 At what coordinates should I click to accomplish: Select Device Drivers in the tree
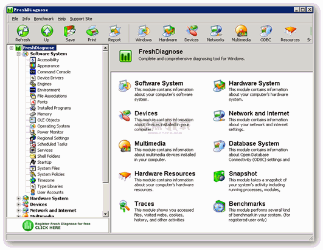[50, 78]
